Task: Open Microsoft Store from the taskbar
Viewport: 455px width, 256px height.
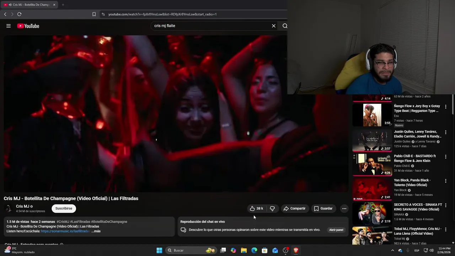Action: [x=264, y=250]
